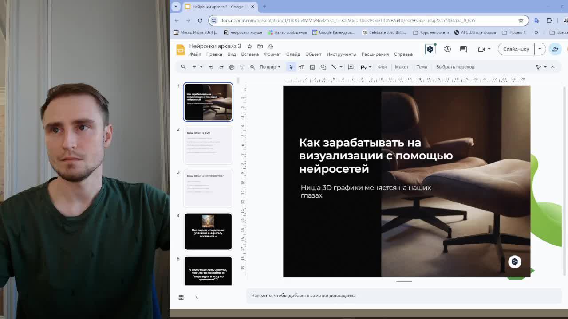
Task: Open the search menus magnifier tool
Action: pyautogui.click(x=183, y=67)
